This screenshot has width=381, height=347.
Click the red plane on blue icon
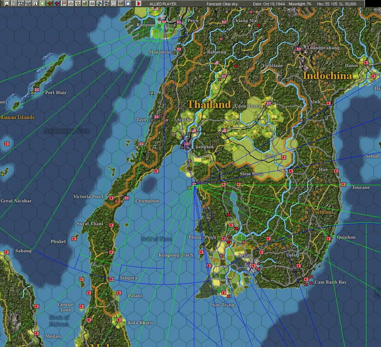[57, 4]
